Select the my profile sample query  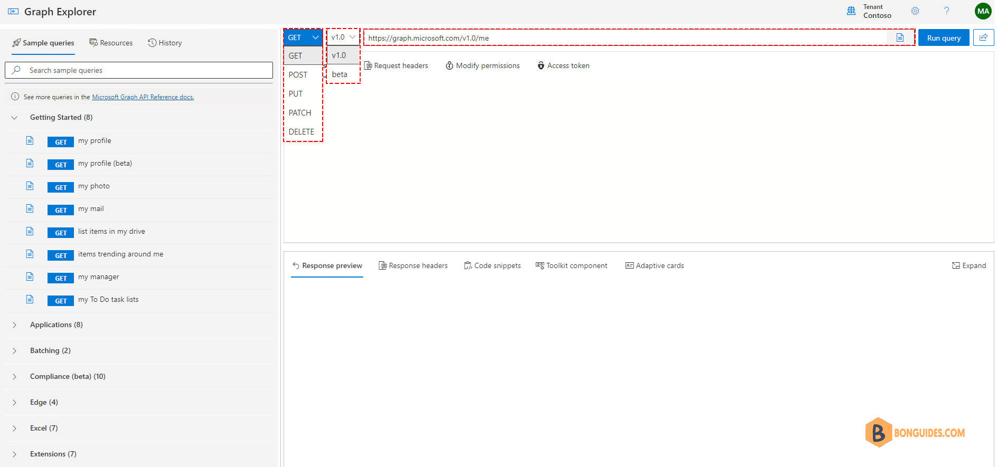[x=139, y=141]
